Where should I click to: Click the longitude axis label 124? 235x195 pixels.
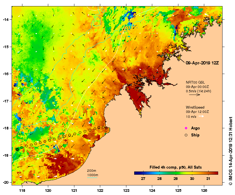pos(152,191)
